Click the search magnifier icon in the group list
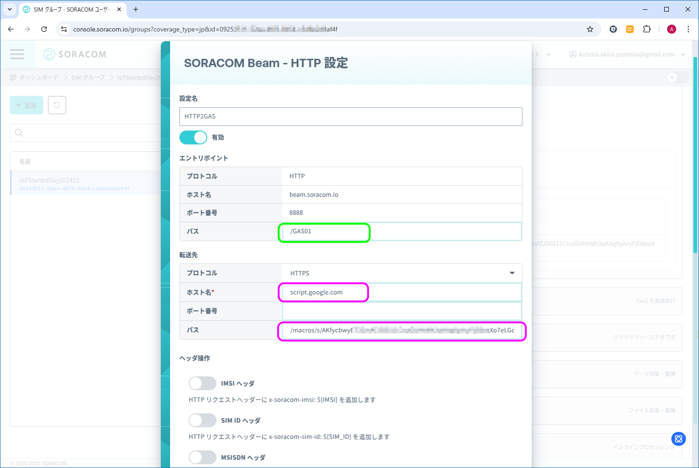The image size is (699, 468). point(19,133)
